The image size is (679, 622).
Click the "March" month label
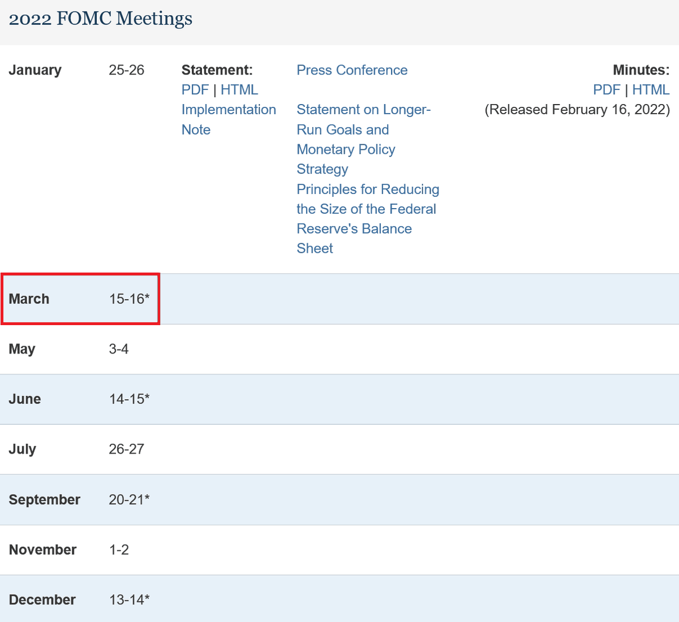pyautogui.click(x=29, y=299)
